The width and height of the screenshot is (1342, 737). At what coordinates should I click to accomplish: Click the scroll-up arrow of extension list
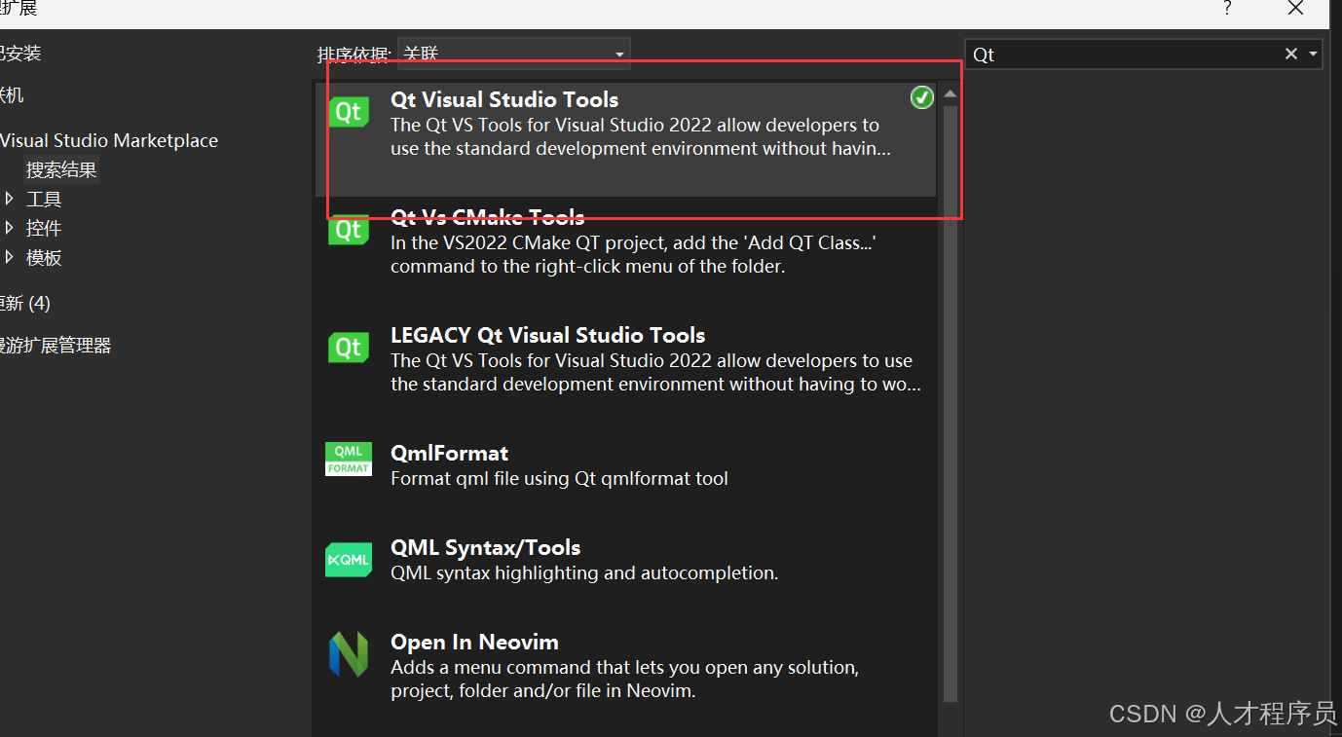pos(950,94)
